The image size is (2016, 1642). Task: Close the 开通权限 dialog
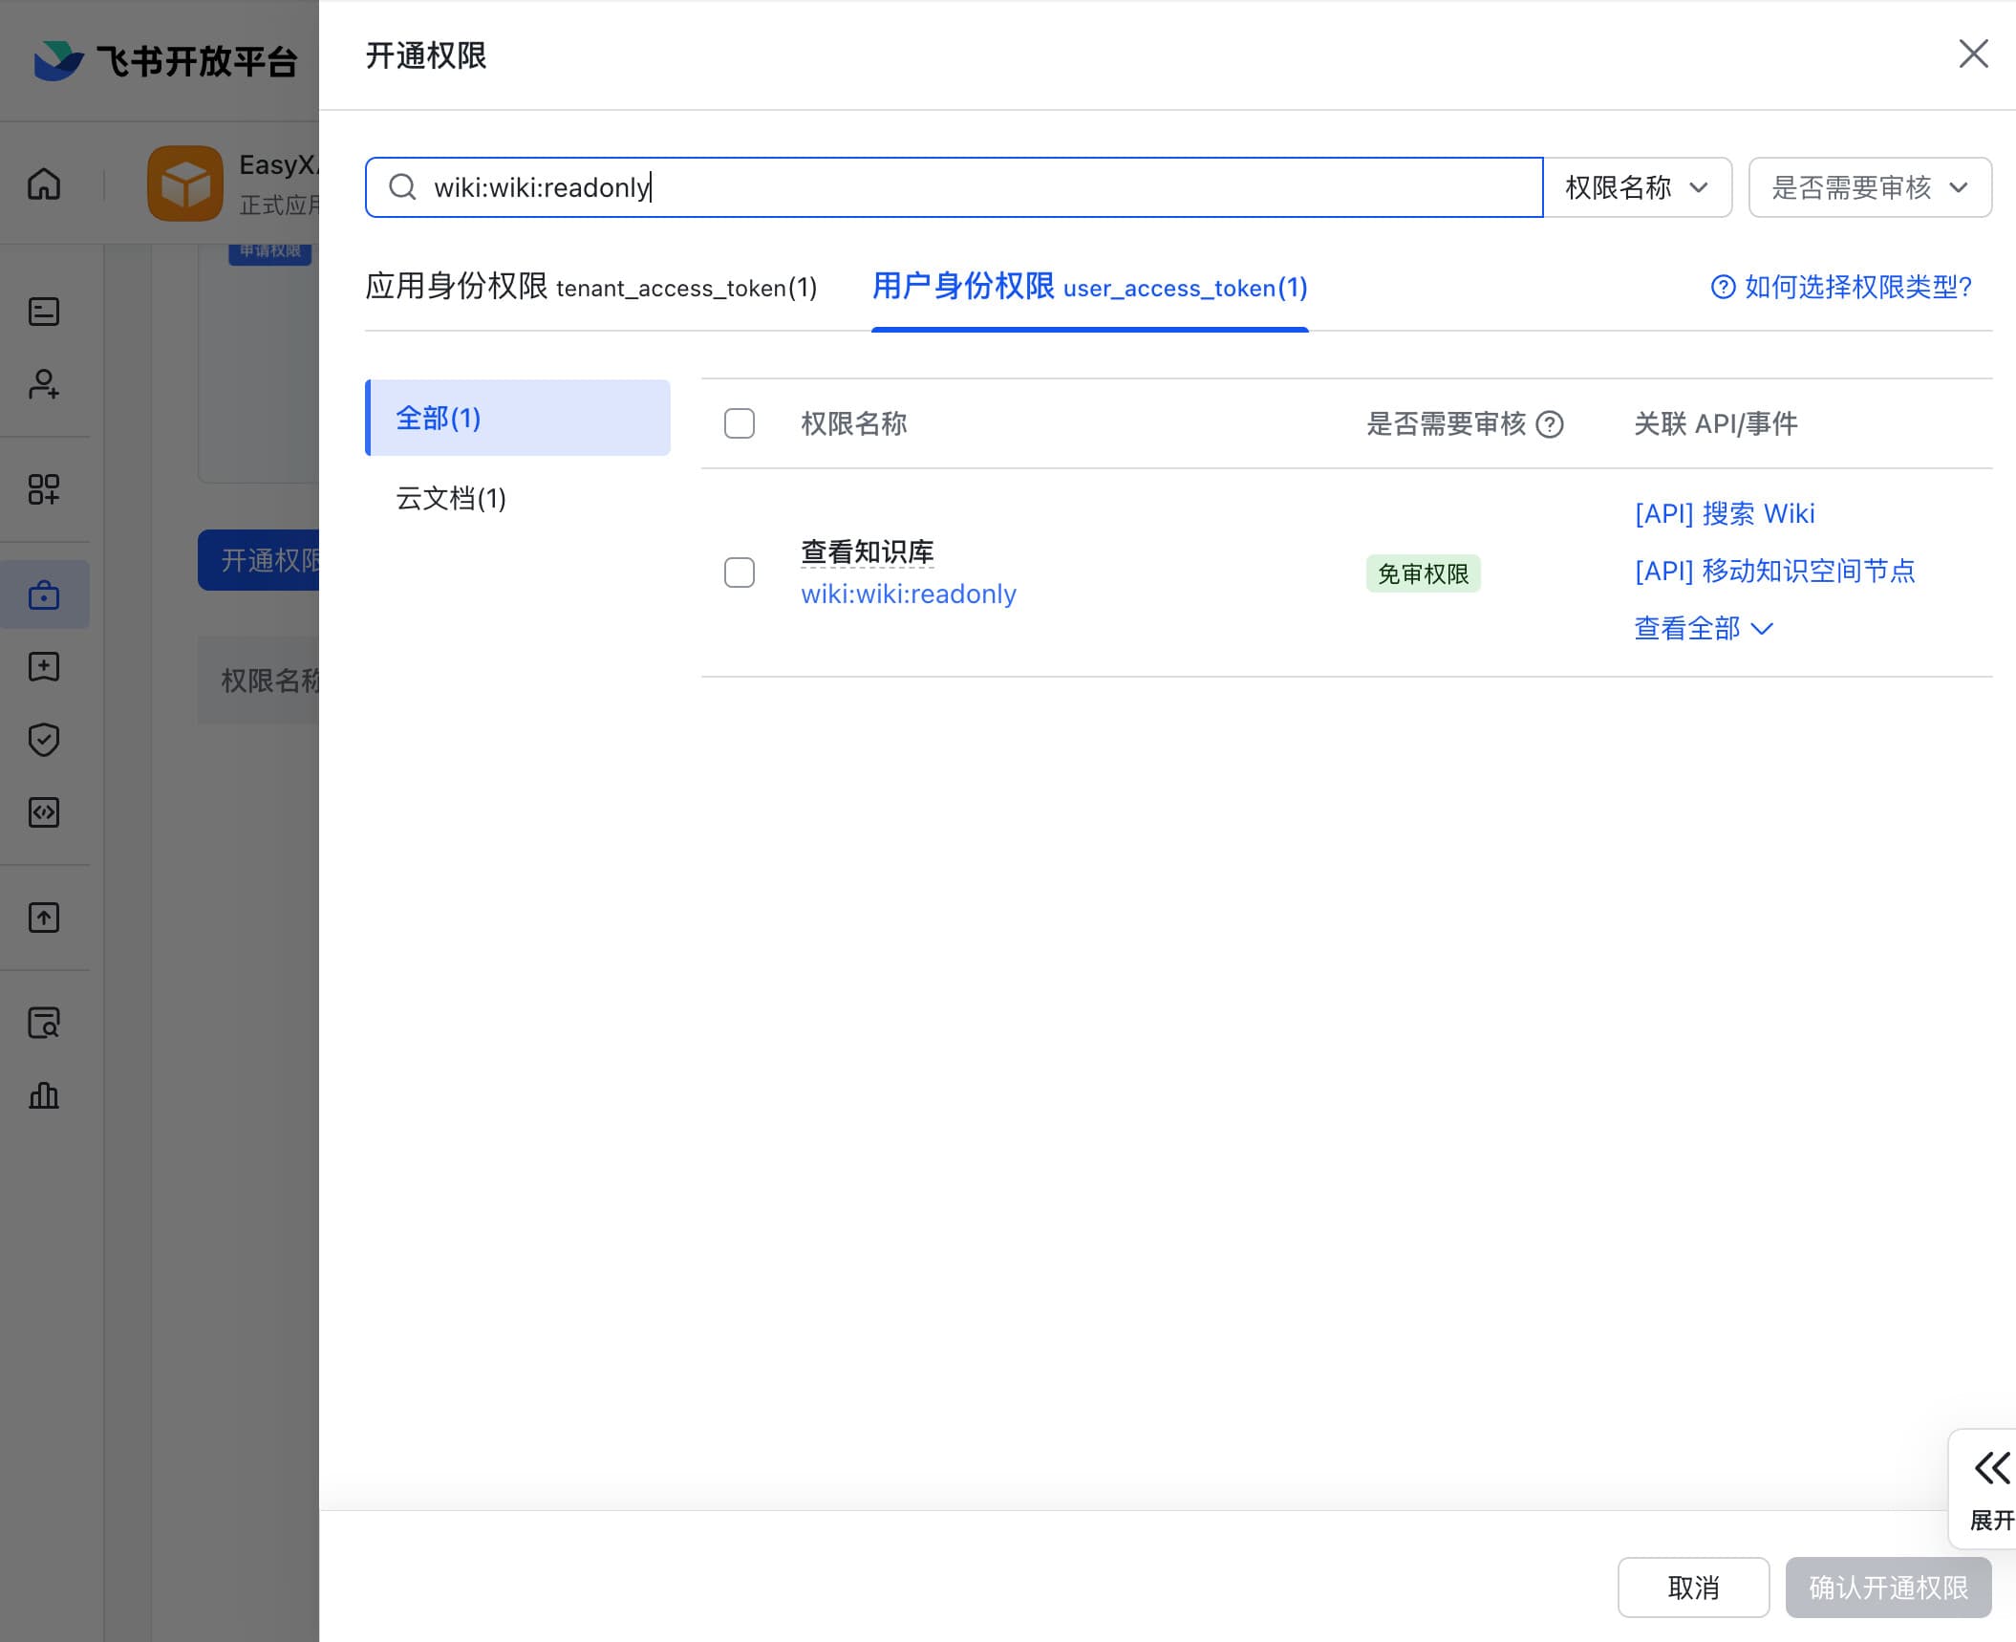click(x=1973, y=54)
